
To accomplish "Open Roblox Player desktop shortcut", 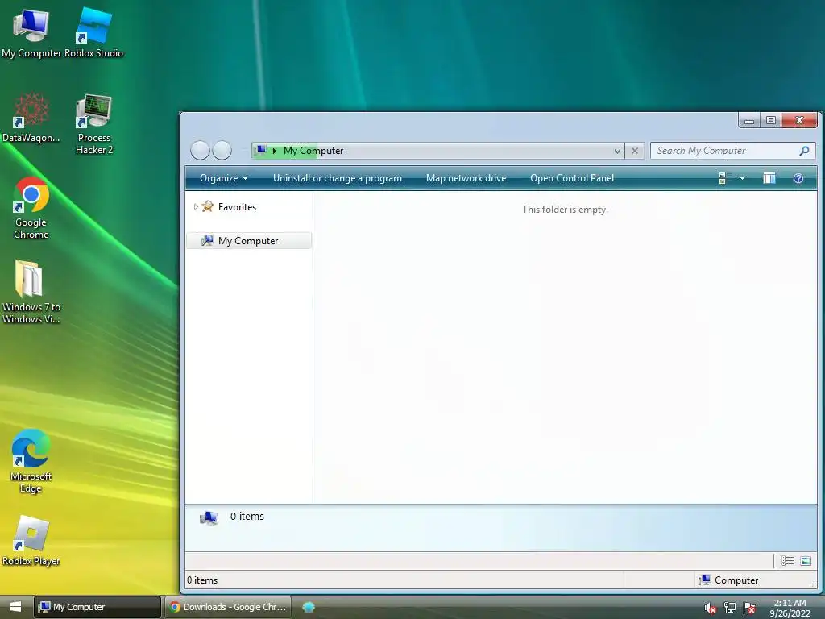I will [31, 541].
